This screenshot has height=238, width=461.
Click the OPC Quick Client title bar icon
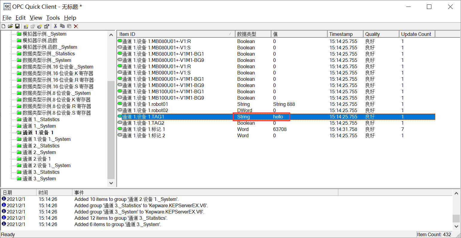pyautogui.click(x=7, y=7)
